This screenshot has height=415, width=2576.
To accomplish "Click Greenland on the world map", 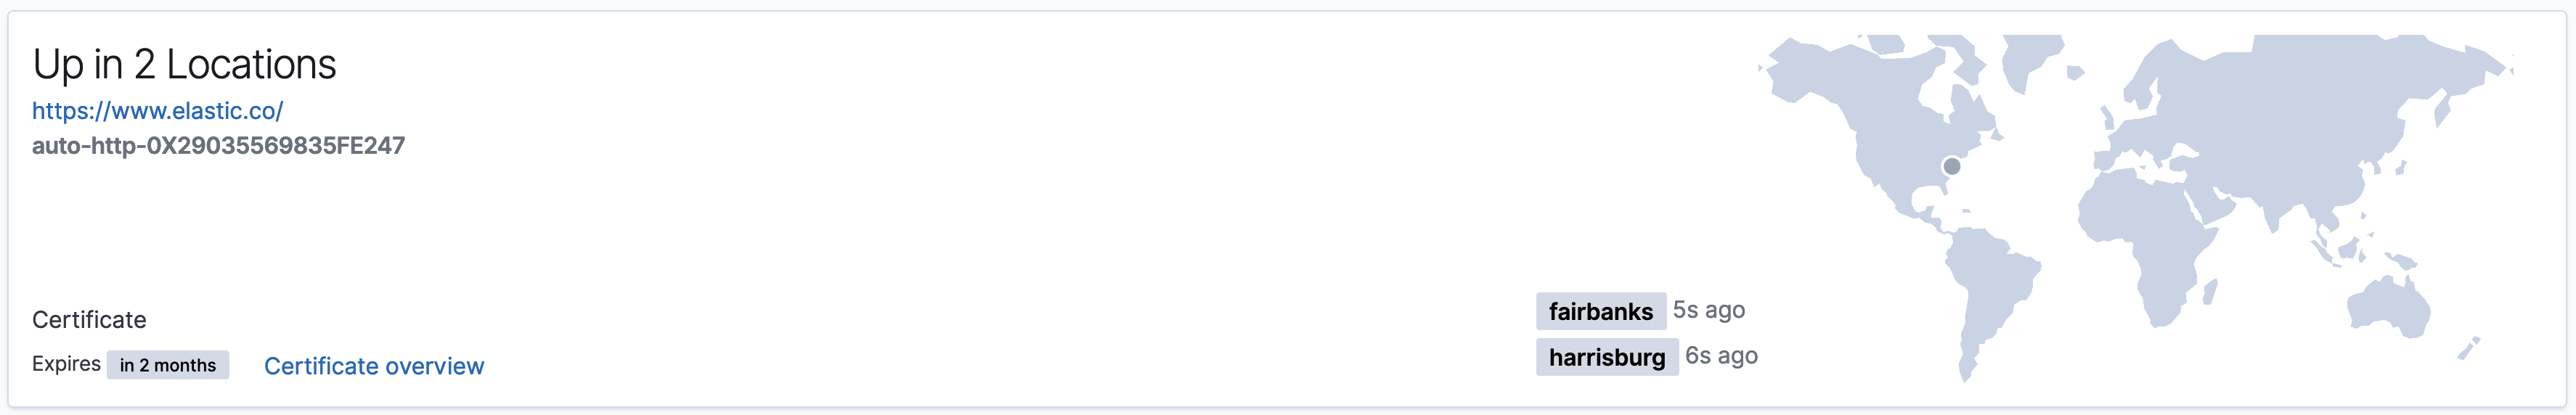I will [2030, 60].
